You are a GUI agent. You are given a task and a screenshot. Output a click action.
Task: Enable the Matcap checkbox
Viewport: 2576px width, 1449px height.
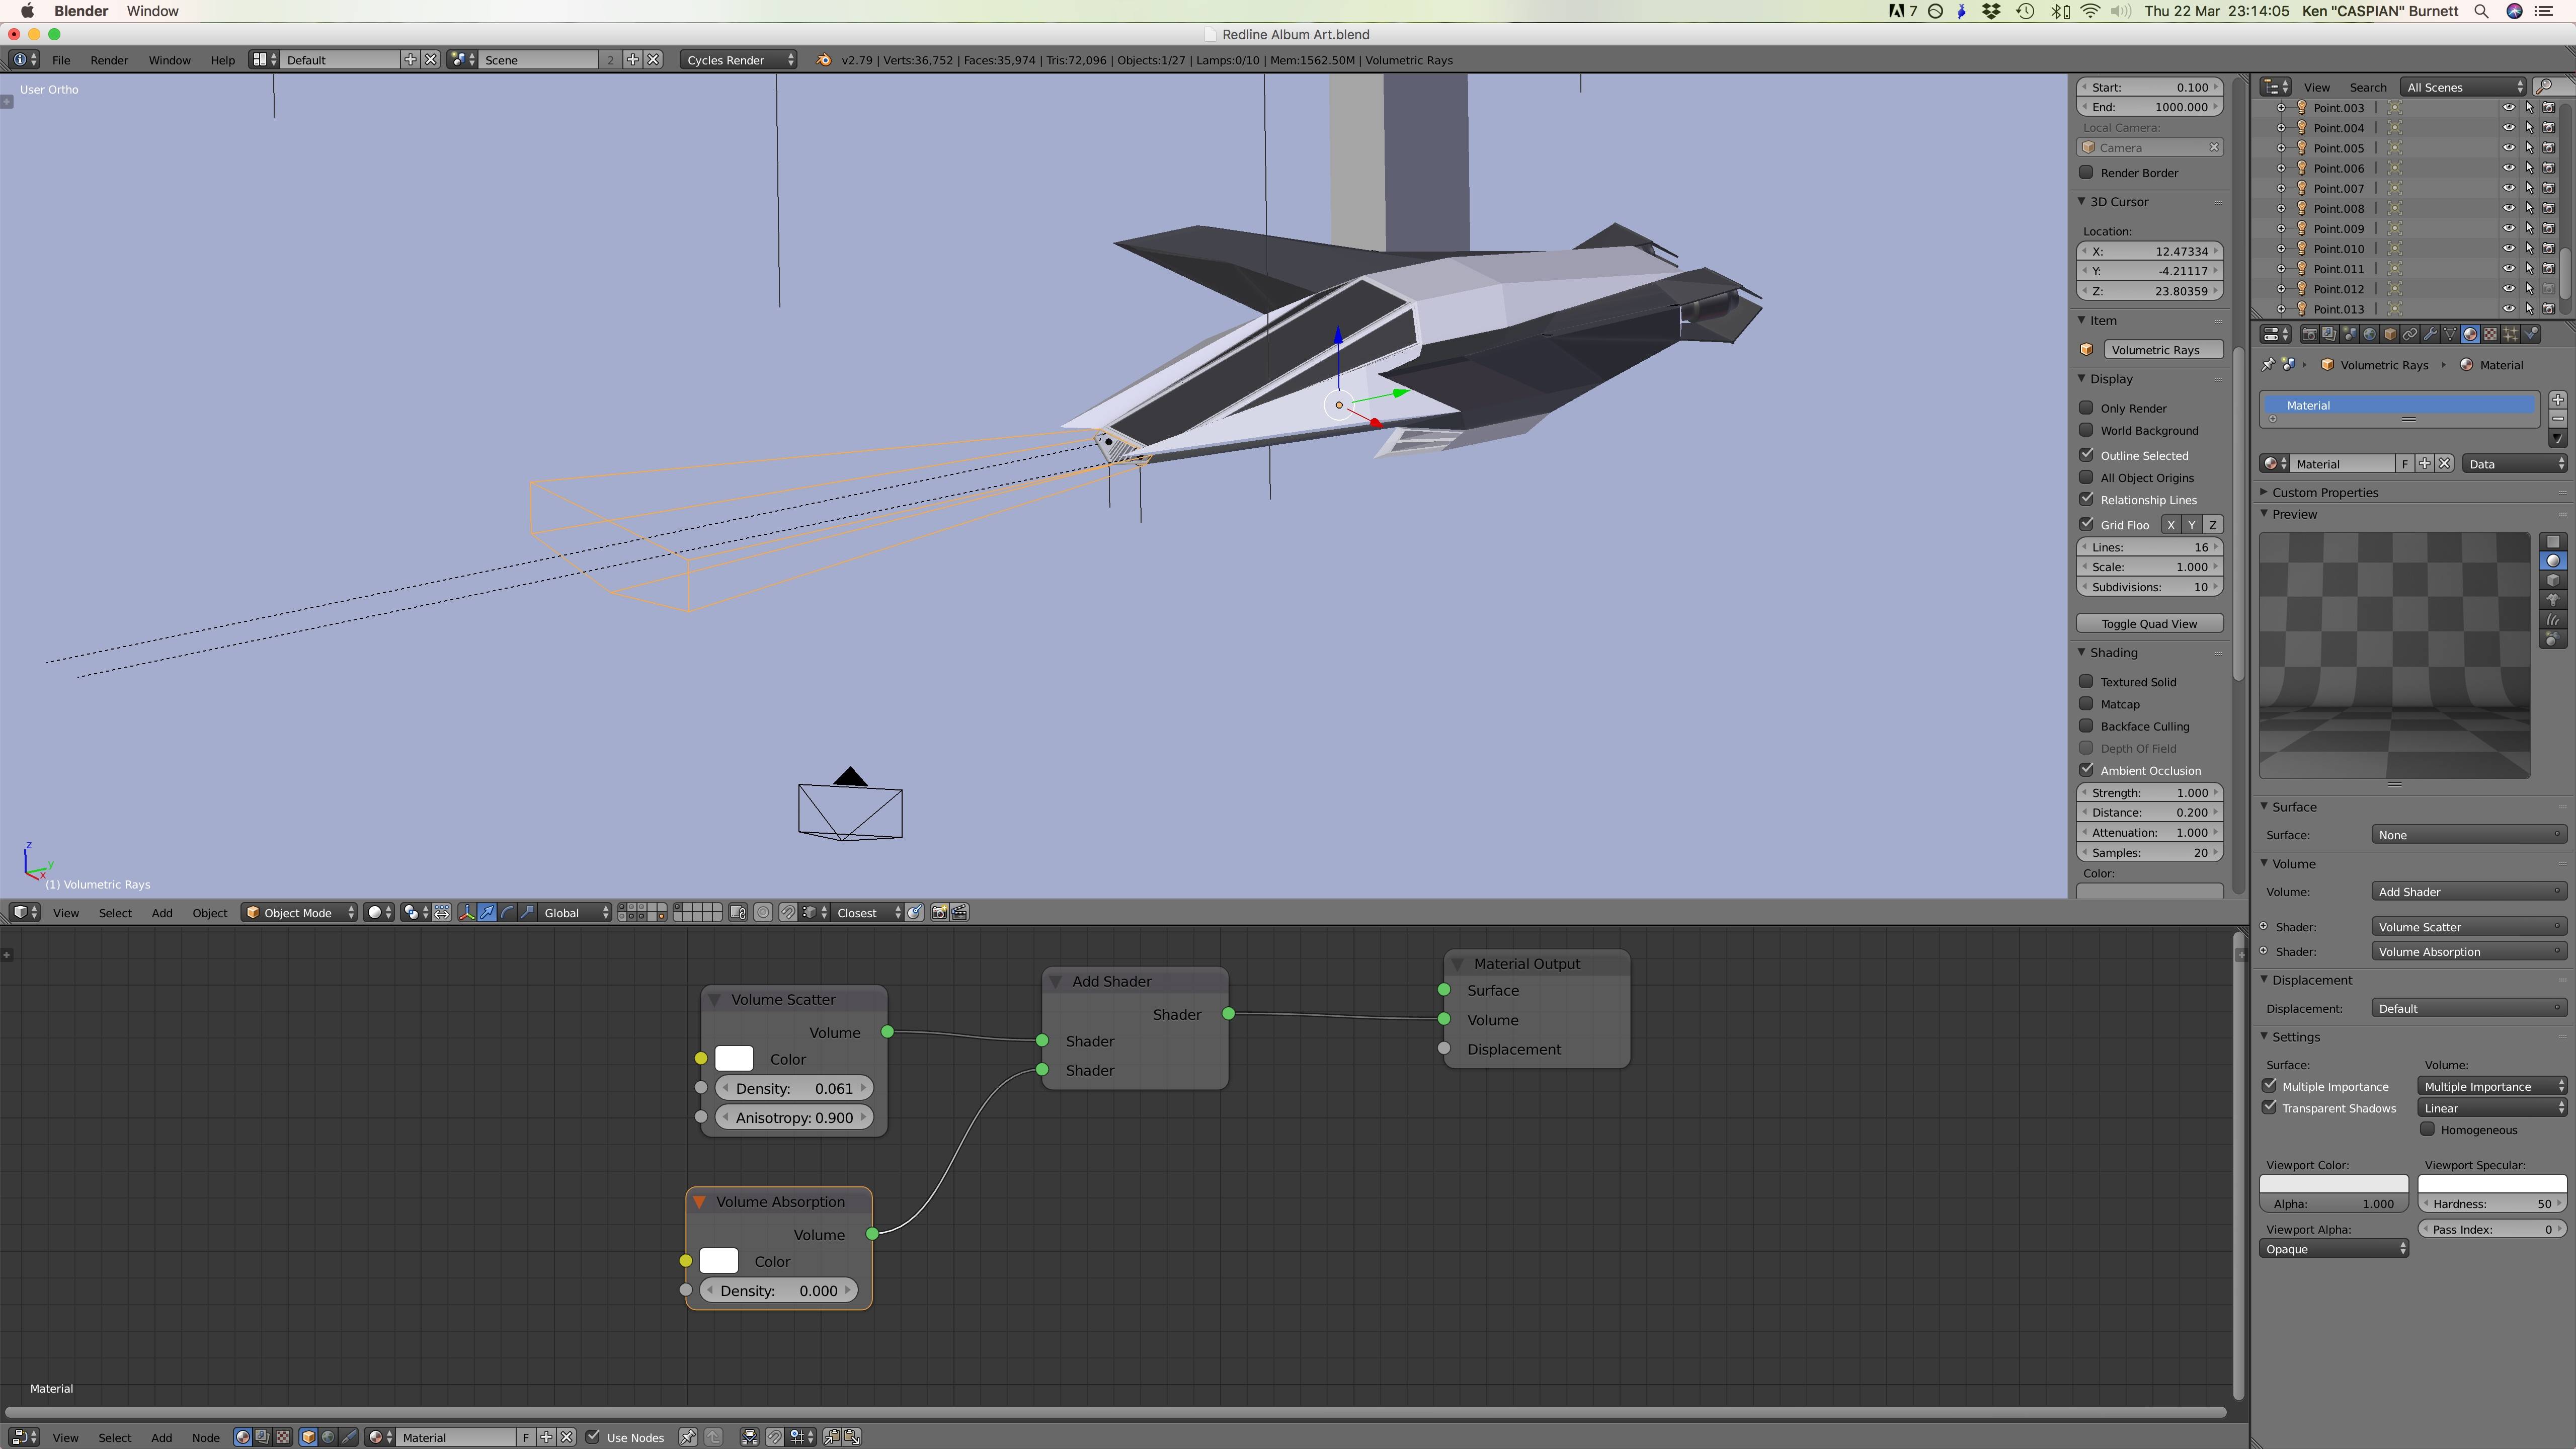pyautogui.click(x=2086, y=704)
